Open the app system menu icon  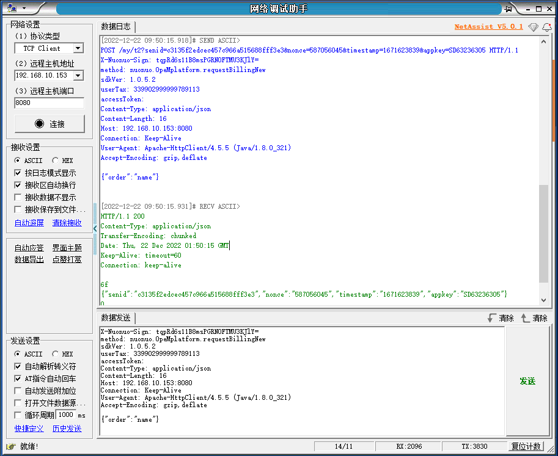click(12, 8)
